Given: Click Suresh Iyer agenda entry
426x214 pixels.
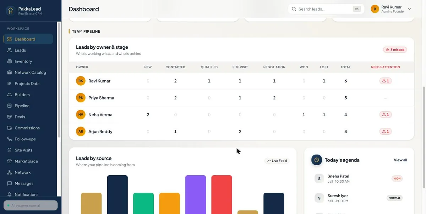Looking at the screenshot, I should [359, 198].
